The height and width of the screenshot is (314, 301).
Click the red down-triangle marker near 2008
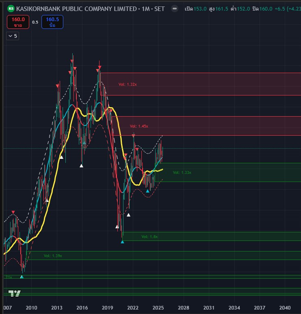pos(13,212)
